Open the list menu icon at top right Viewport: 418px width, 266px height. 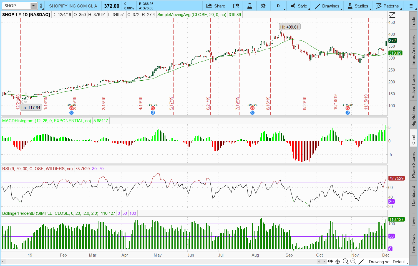tap(411, 6)
